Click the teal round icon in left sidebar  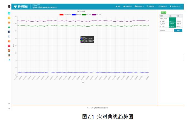point(9,13)
